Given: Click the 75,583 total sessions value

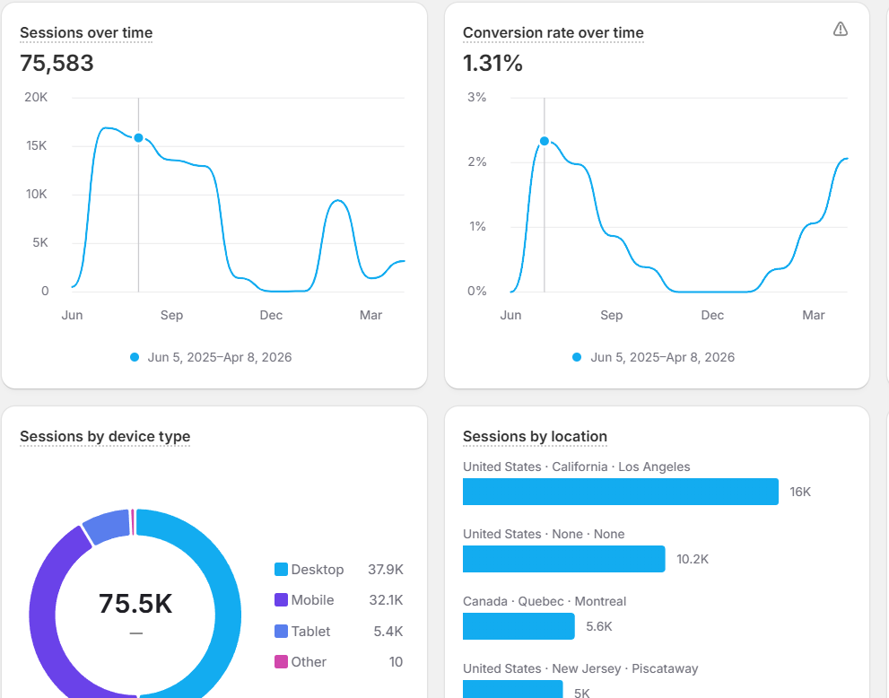Looking at the screenshot, I should click(x=57, y=63).
